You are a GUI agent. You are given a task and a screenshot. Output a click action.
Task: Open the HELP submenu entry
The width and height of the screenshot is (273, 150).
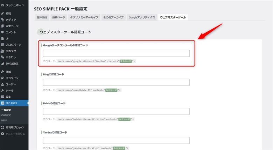tap(4, 120)
